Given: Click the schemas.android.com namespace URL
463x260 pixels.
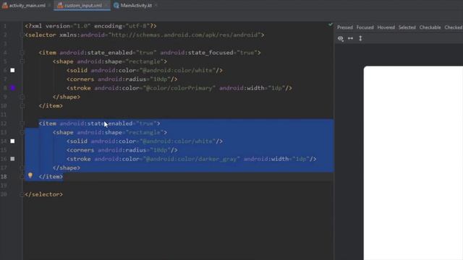Looking at the screenshot, I should coord(185,35).
